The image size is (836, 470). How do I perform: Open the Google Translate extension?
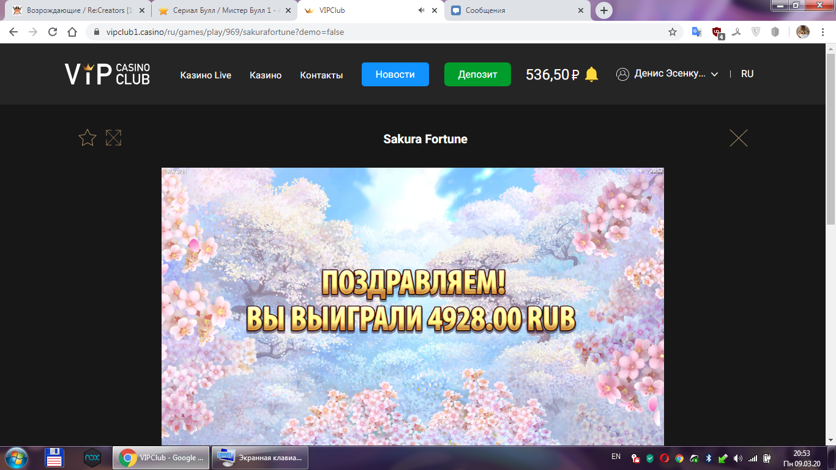click(696, 32)
